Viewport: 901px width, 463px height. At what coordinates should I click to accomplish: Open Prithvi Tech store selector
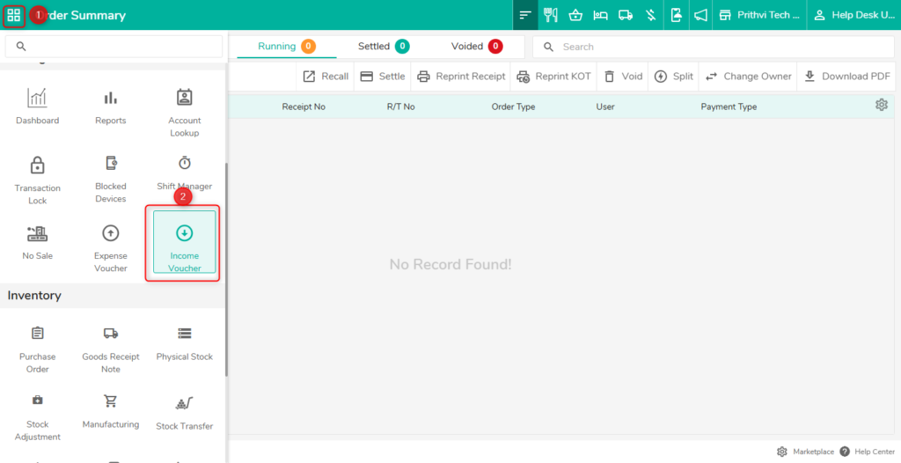point(759,15)
